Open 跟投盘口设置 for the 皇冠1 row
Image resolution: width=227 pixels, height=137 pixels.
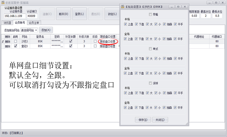coord(108,46)
